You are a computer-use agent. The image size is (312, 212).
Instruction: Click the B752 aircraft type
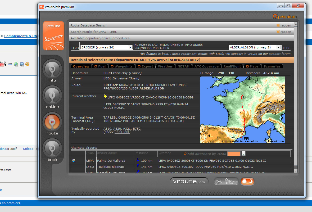coord(137,129)
